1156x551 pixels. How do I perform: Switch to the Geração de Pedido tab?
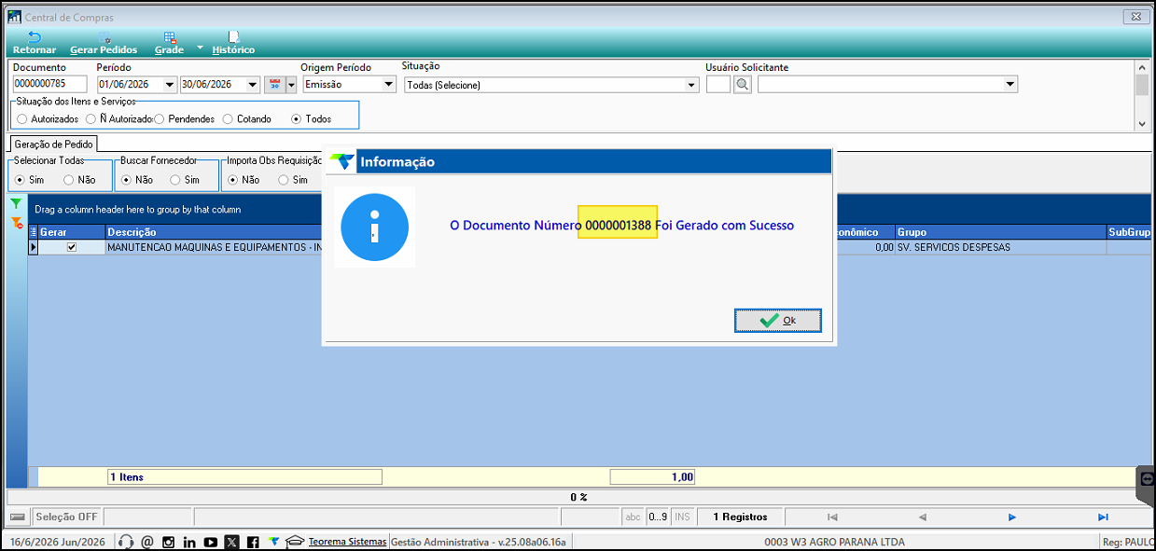coord(52,145)
